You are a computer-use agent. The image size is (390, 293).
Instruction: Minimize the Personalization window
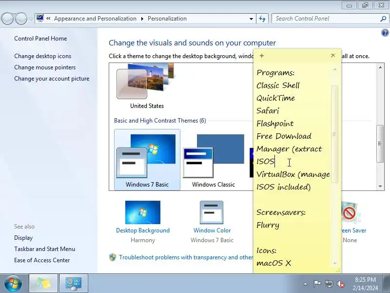click(x=349, y=5)
